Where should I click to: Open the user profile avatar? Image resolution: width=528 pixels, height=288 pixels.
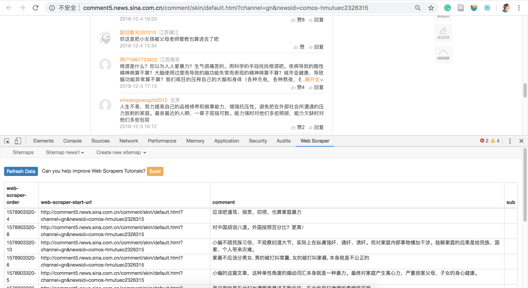point(506,8)
